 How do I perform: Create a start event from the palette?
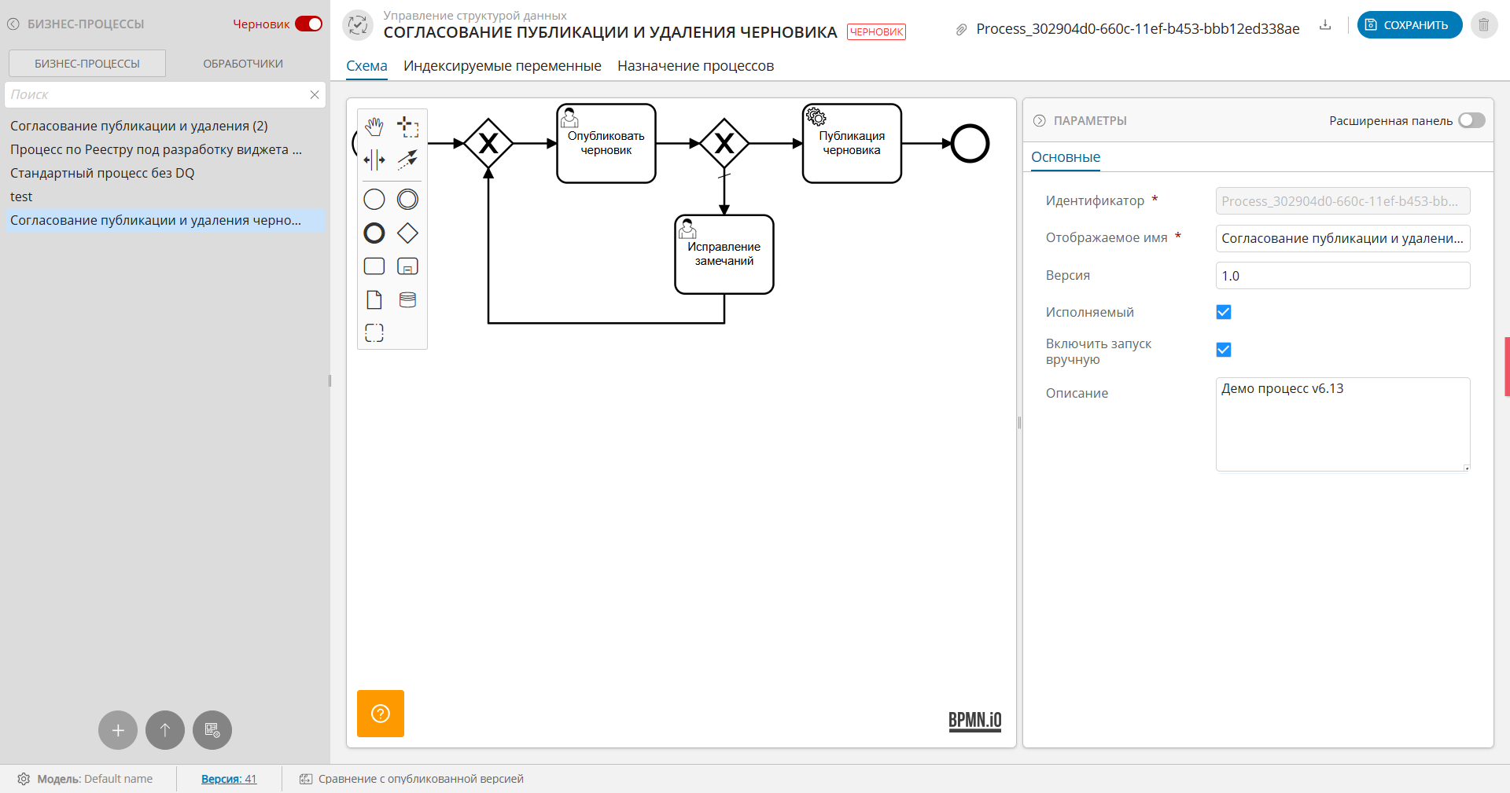374,200
